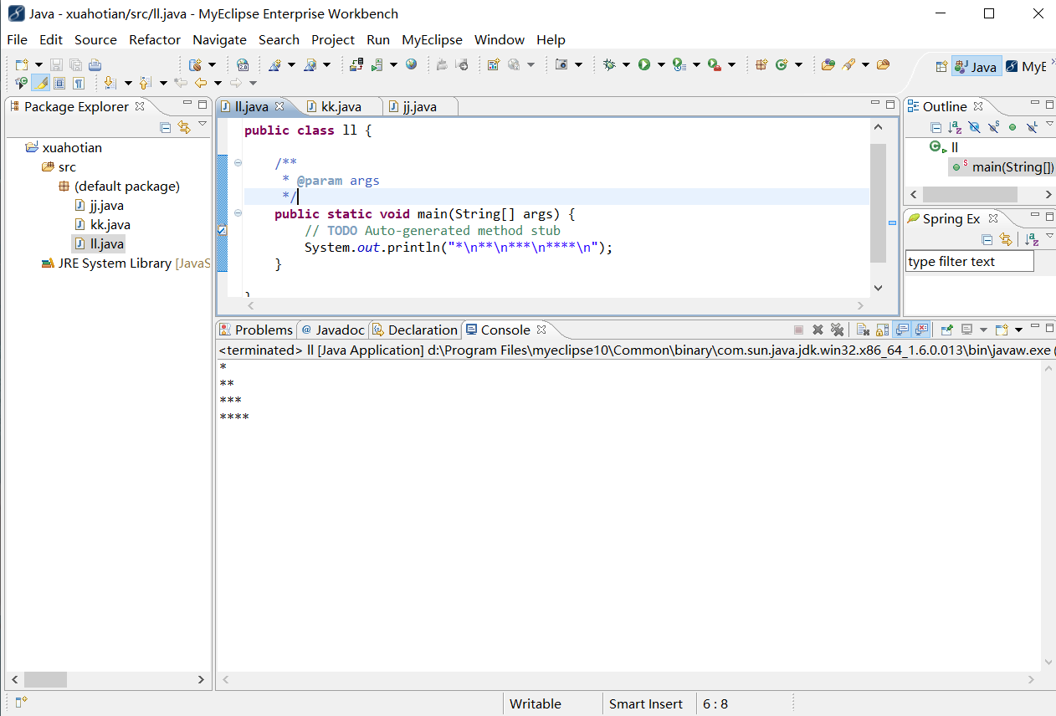Pin the Console view
The width and height of the screenshot is (1056, 716).
(946, 330)
